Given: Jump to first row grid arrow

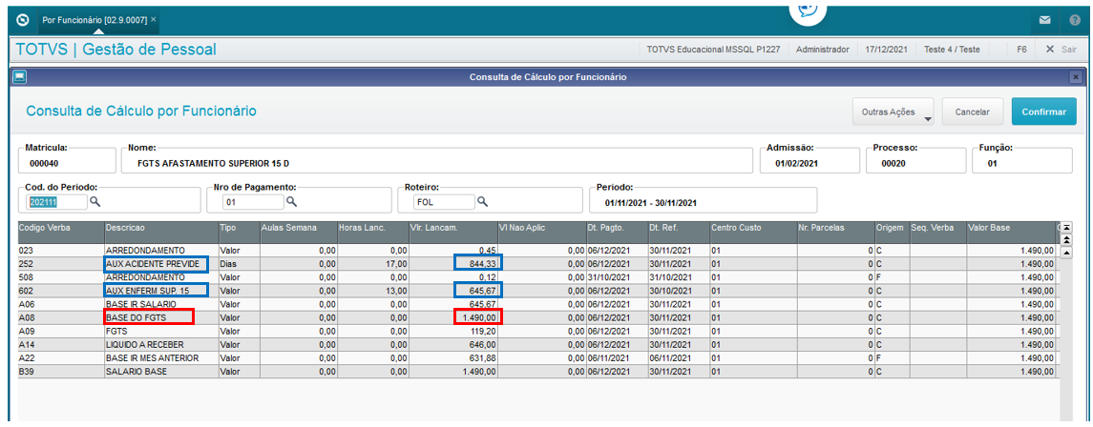Looking at the screenshot, I should tap(1066, 228).
